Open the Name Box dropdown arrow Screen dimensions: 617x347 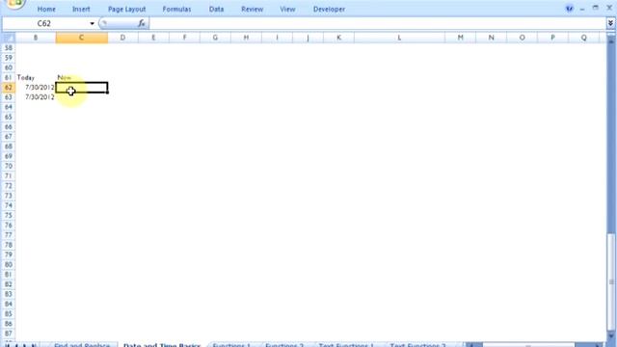pyautogui.click(x=93, y=23)
